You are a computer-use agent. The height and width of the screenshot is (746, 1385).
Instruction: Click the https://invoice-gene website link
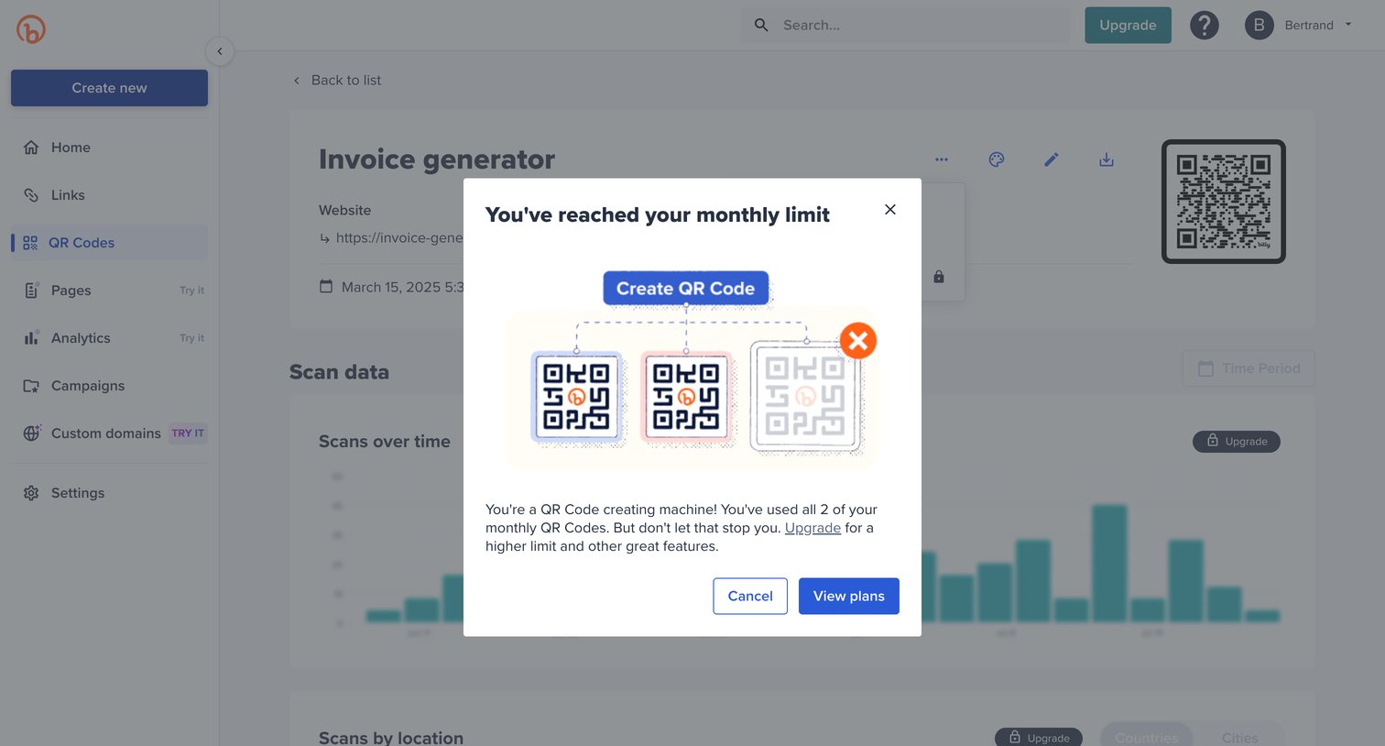point(399,238)
